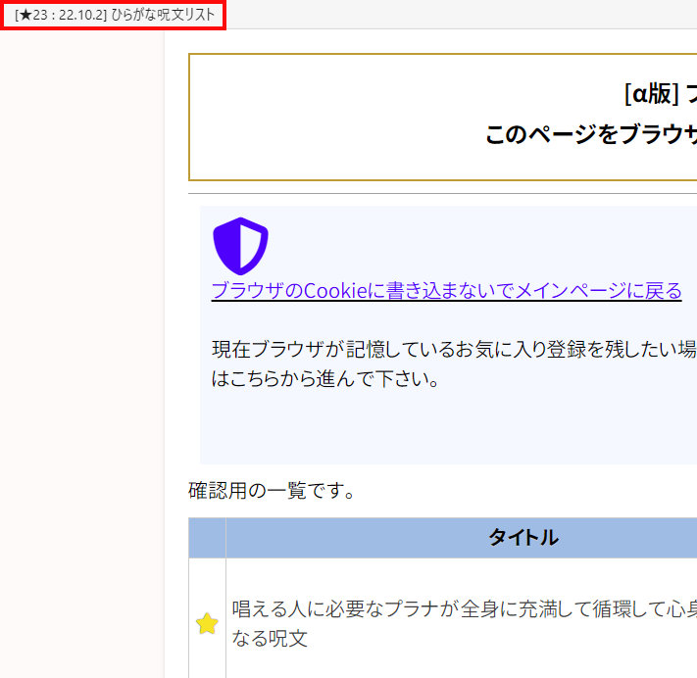
Task: Click the 確認用の一覧です caption text
Action: tap(272, 491)
